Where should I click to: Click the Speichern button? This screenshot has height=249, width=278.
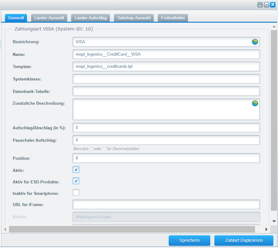(189, 241)
